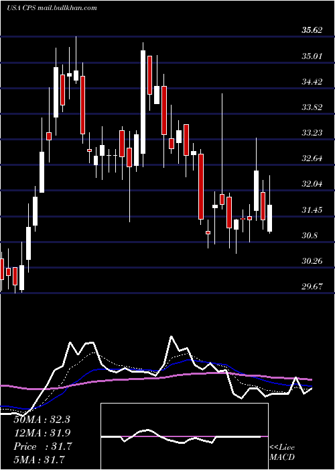Click the USA CPS mail.bullkhan.com header text
335x470 pixels.
point(52,8)
